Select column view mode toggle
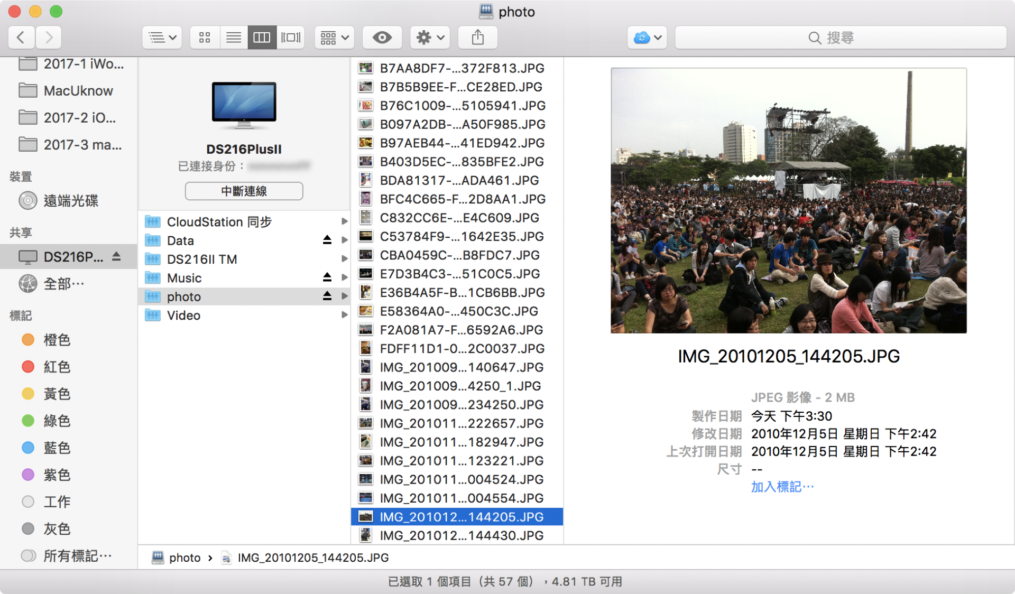Image resolution: width=1015 pixels, height=594 pixels. pyautogui.click(x=262, y=38)
